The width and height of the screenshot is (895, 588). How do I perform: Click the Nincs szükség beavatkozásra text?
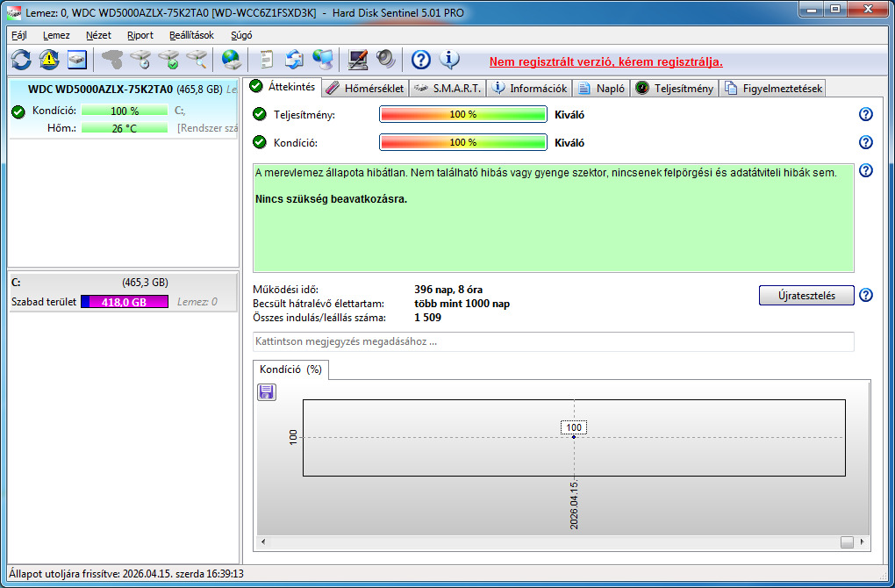331,200
